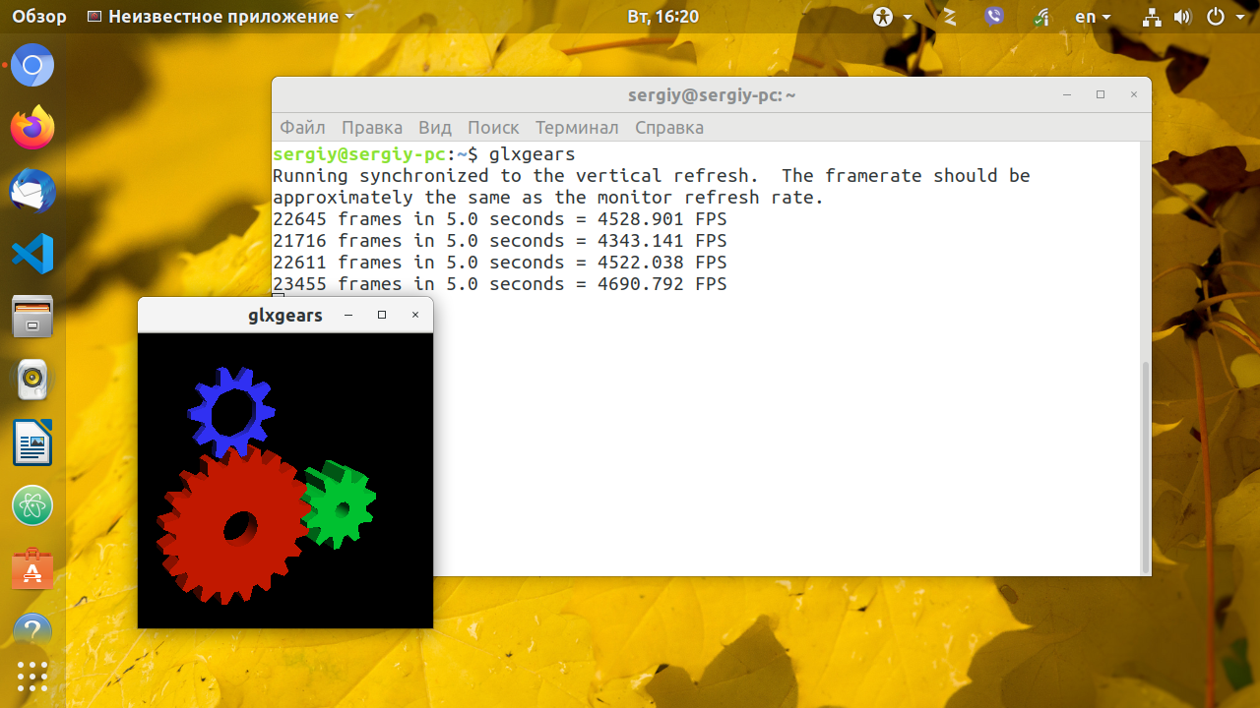This screenshot has width=1260, height=708.
Task: Click the sergiy@sergiy-pc prompt text
Action: [359, 154]
